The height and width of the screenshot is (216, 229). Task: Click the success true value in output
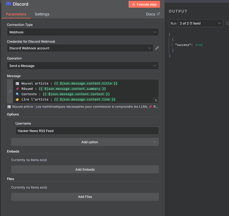[199, 45]
